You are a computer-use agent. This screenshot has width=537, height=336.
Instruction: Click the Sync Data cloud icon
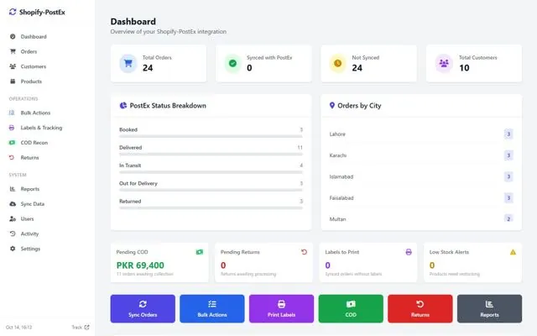[13, 203]
